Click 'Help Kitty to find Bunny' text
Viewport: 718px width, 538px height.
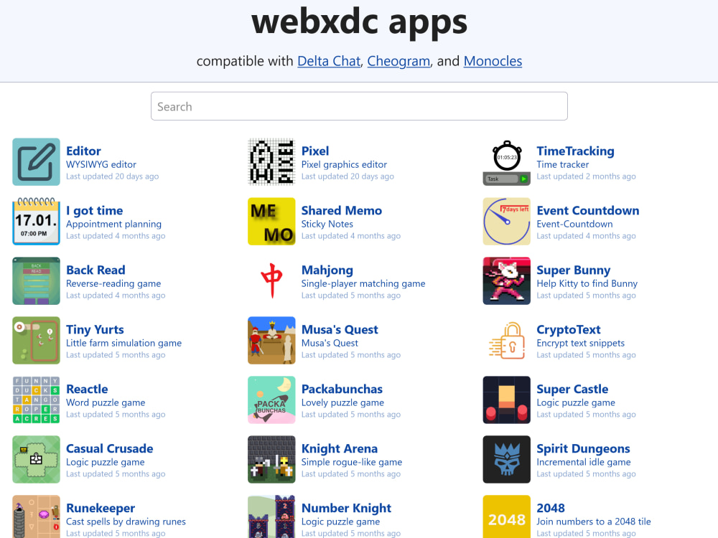(x=587, y=283)
